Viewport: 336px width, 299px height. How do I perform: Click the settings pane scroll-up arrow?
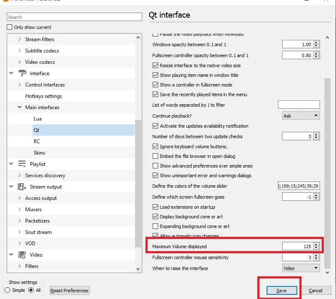tap(327, 37)
